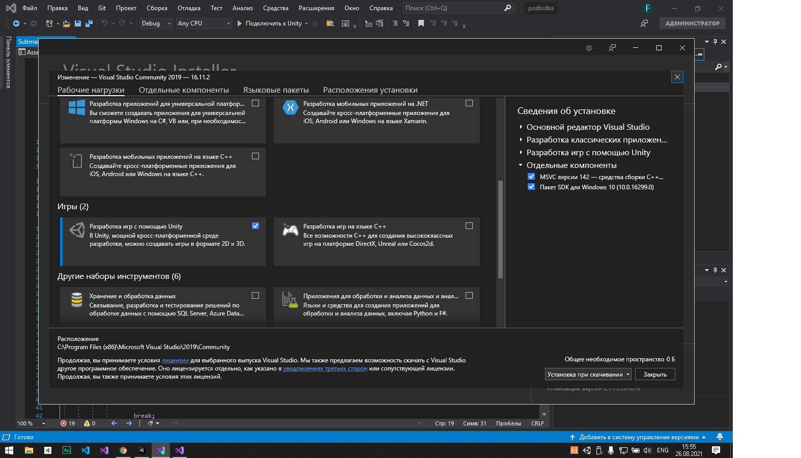This screenshot has width=801, height=458.
Task: Click the workloads list vertical scrollbar thumb
Action: [500, 229]
